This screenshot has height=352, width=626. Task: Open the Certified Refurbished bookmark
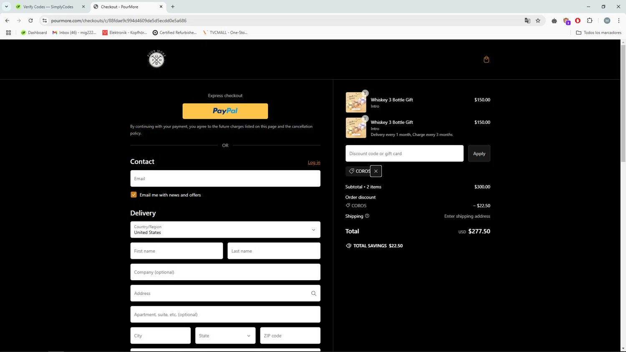click(174, 33)
